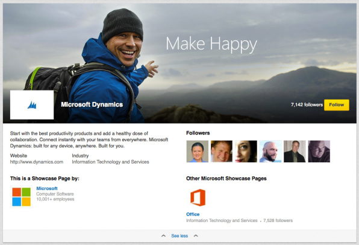Open the Microsoft four-color logo icon

[x=21, y=197]
